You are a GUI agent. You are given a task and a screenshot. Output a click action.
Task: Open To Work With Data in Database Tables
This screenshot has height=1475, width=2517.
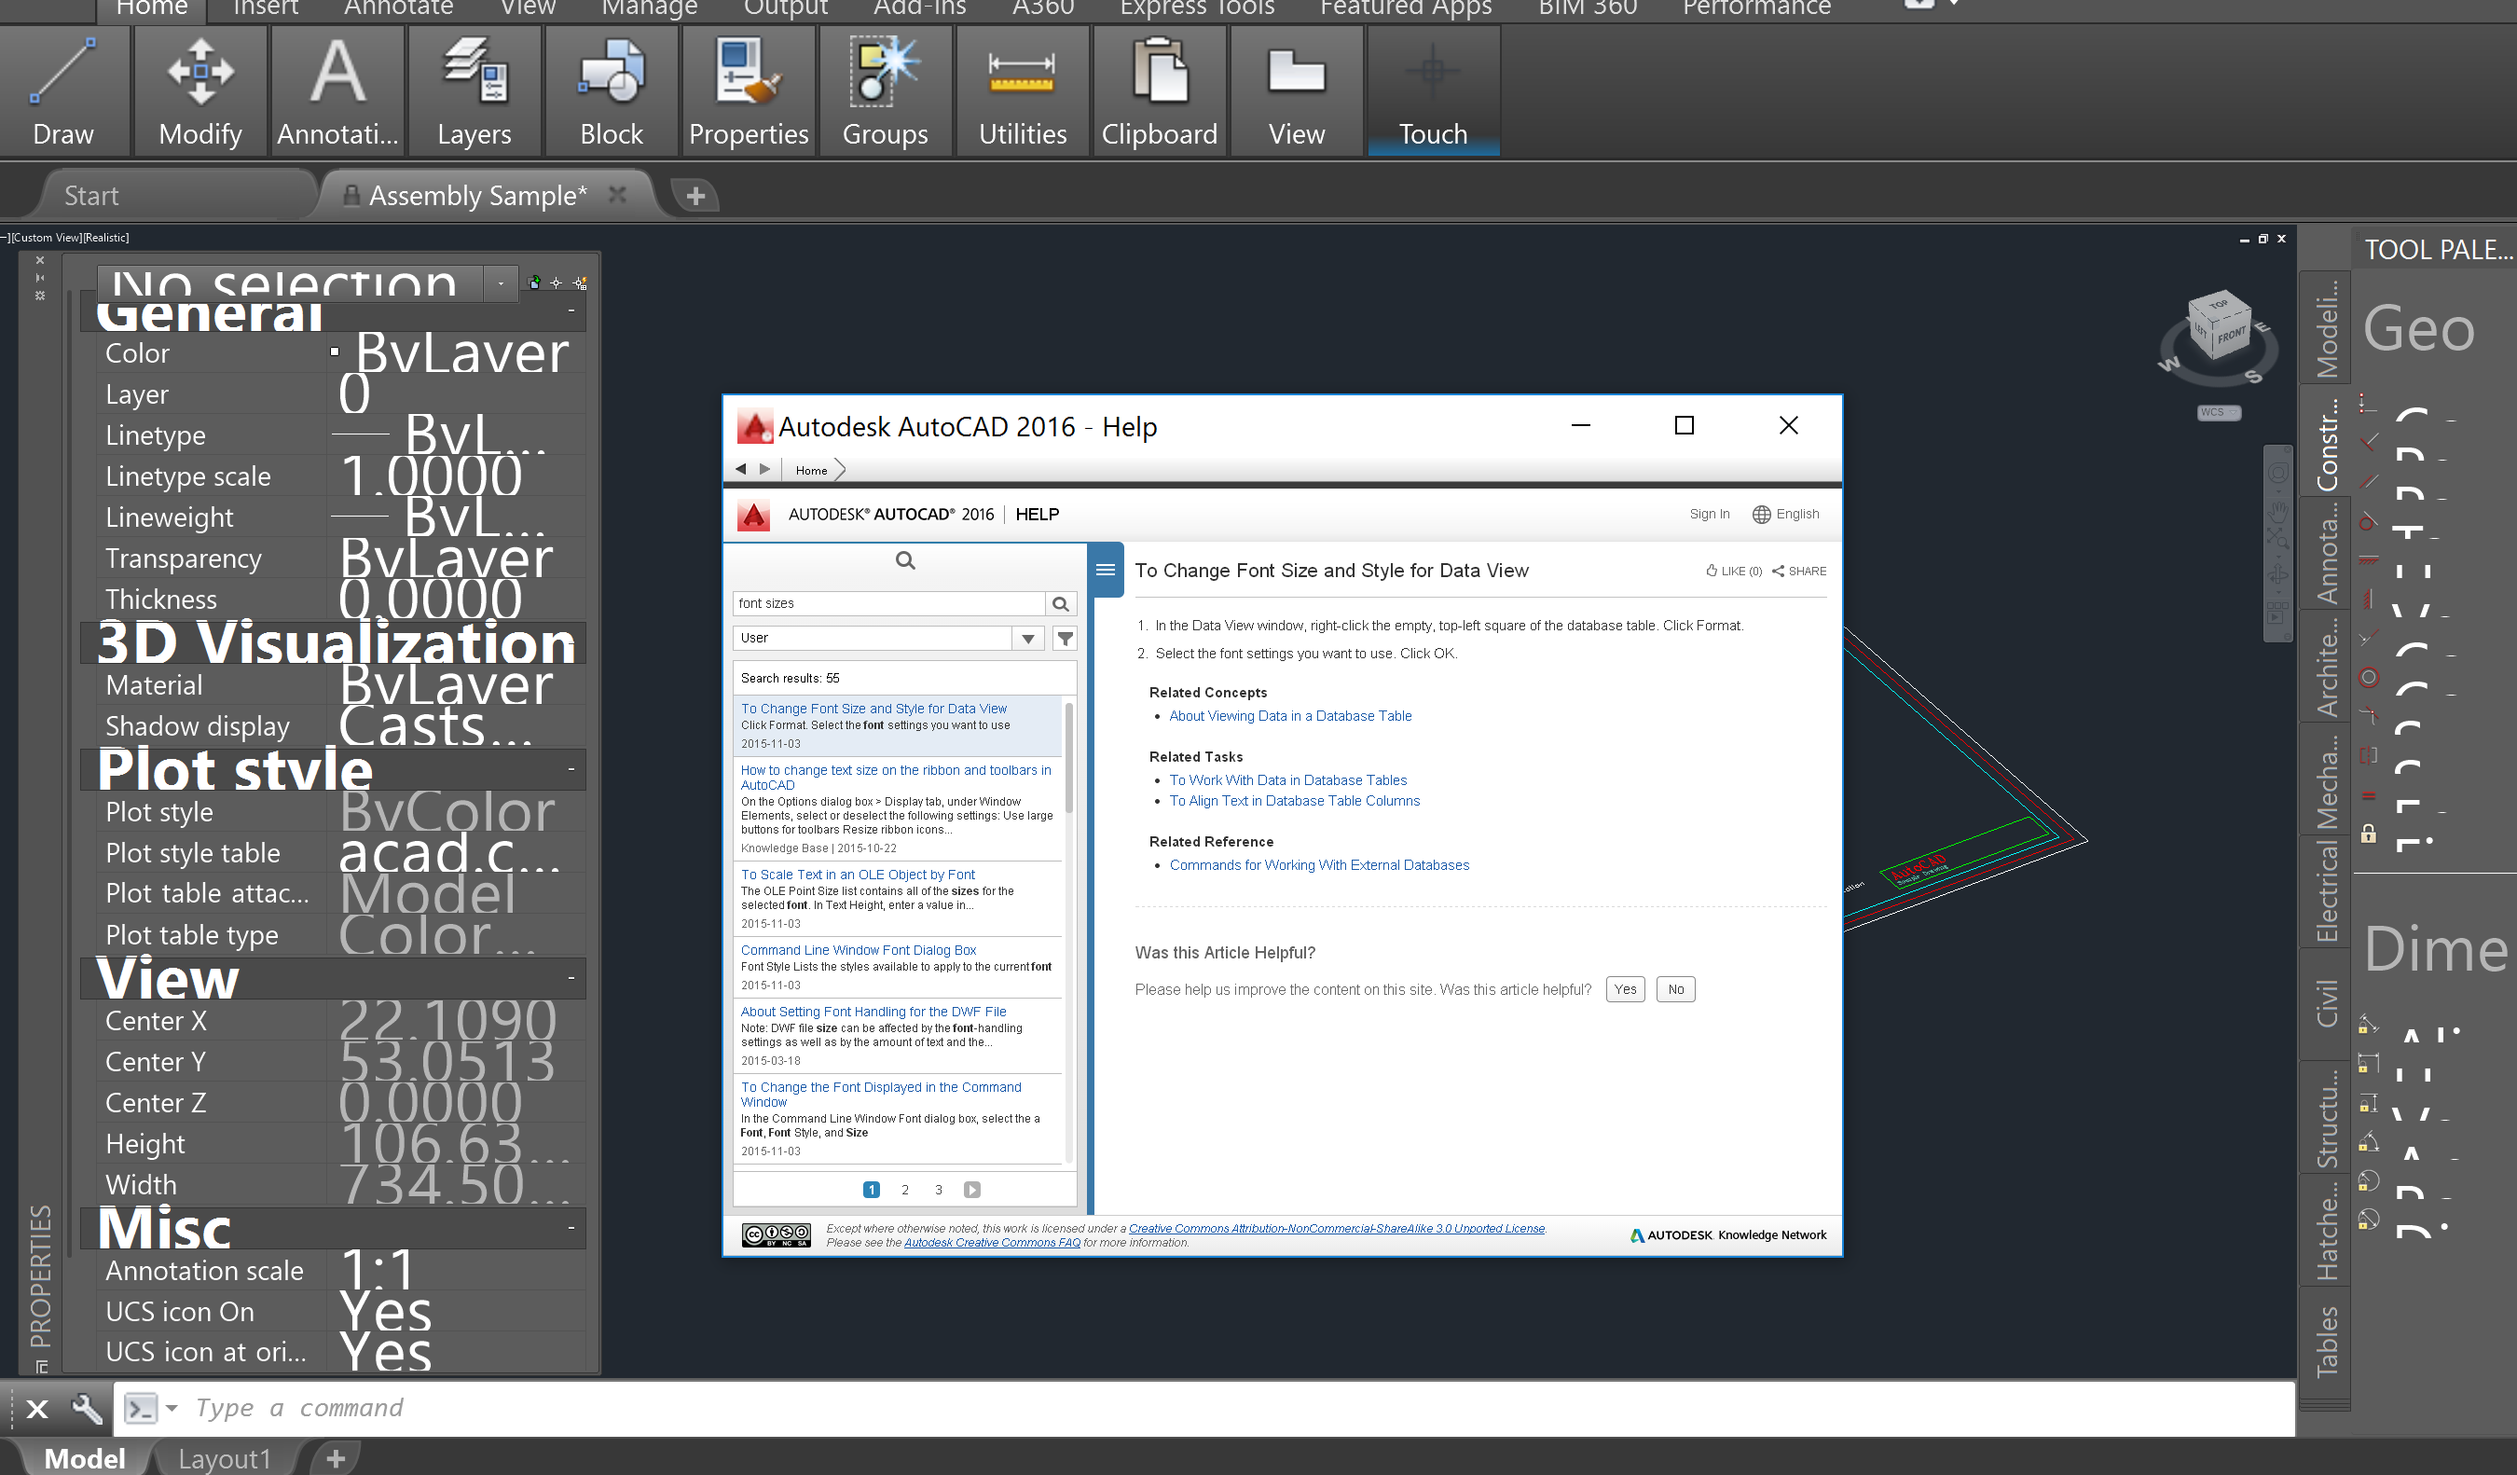pyautogui.click(x=1287, y=780)
